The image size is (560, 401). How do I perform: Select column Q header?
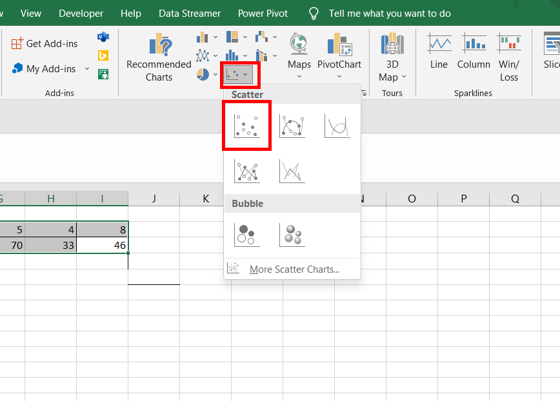coord(515,199)
